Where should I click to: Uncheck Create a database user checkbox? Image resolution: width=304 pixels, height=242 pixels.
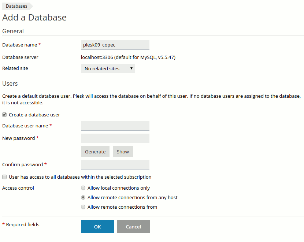tap(4, 115)
